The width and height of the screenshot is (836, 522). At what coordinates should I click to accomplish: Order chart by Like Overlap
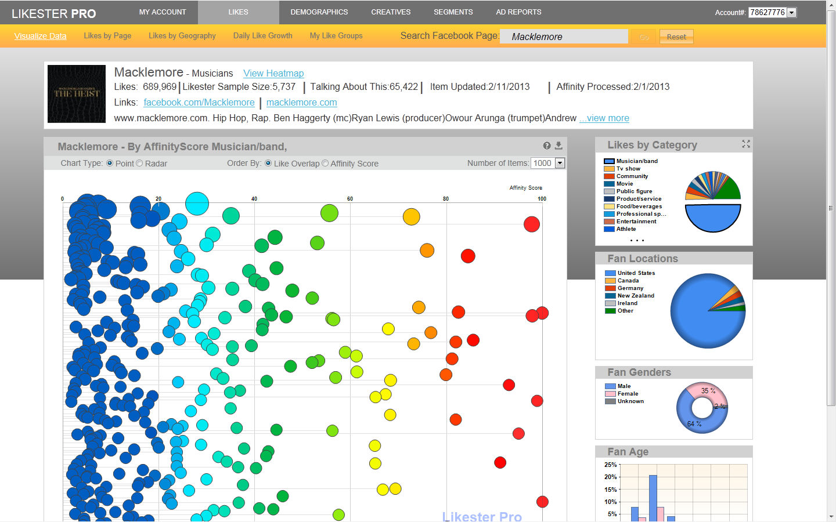(268, 164)
